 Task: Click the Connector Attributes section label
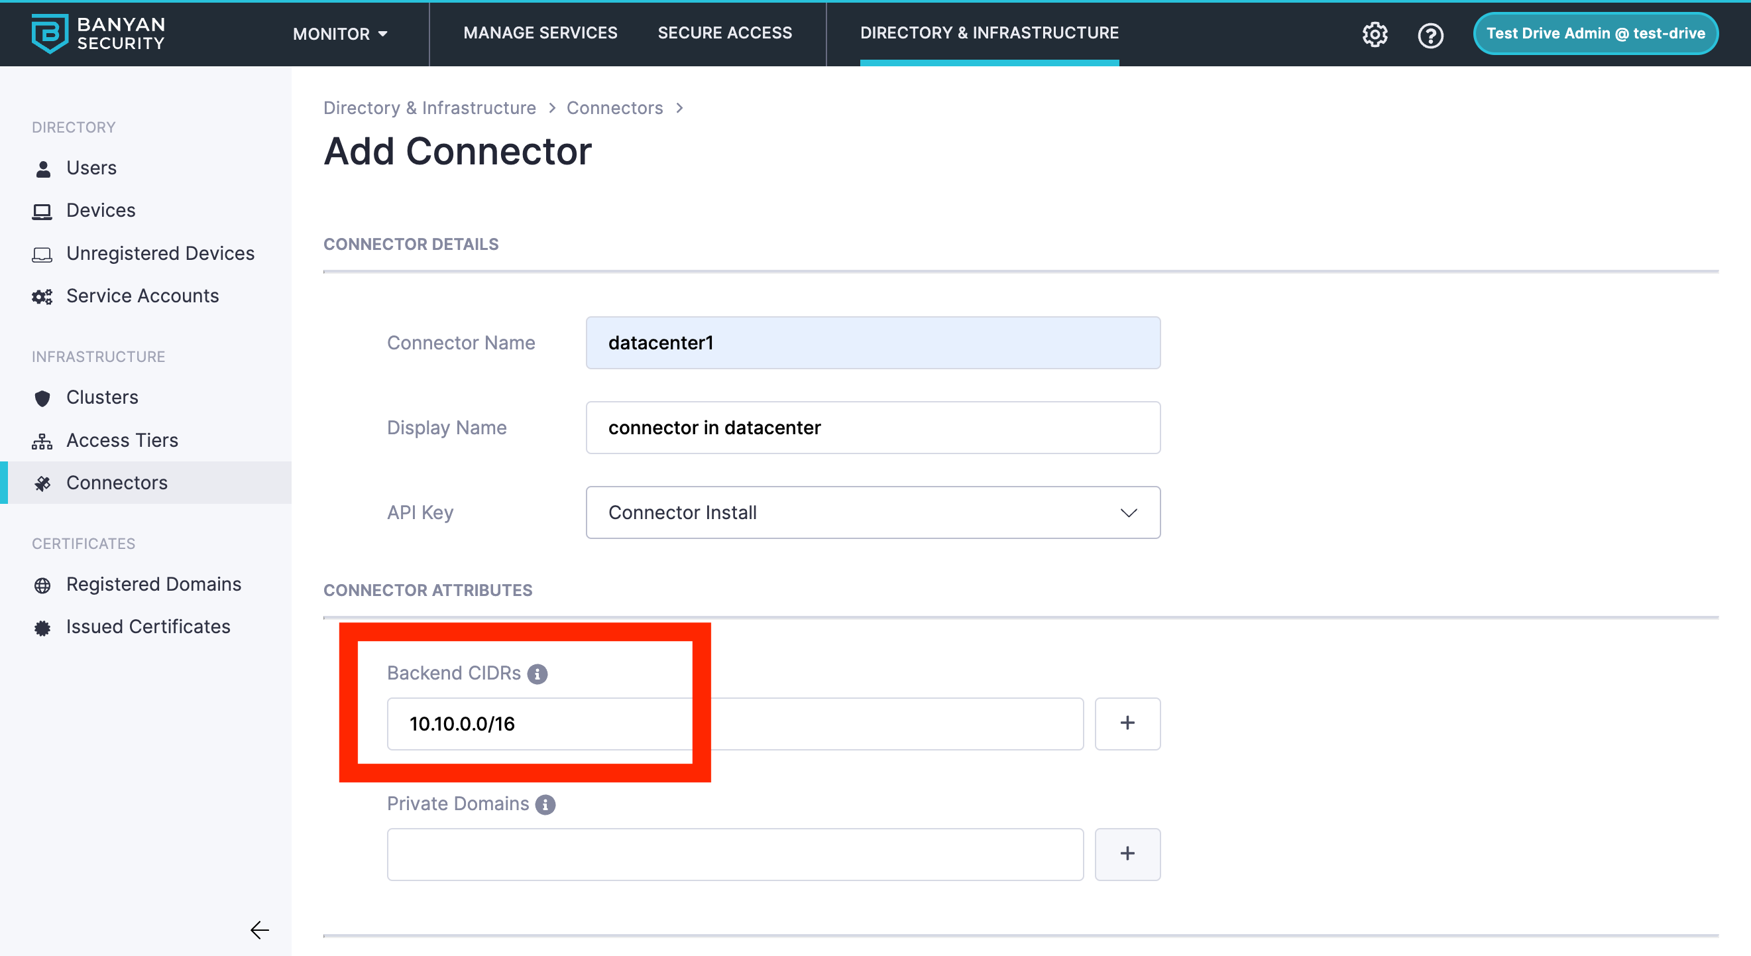427,590
